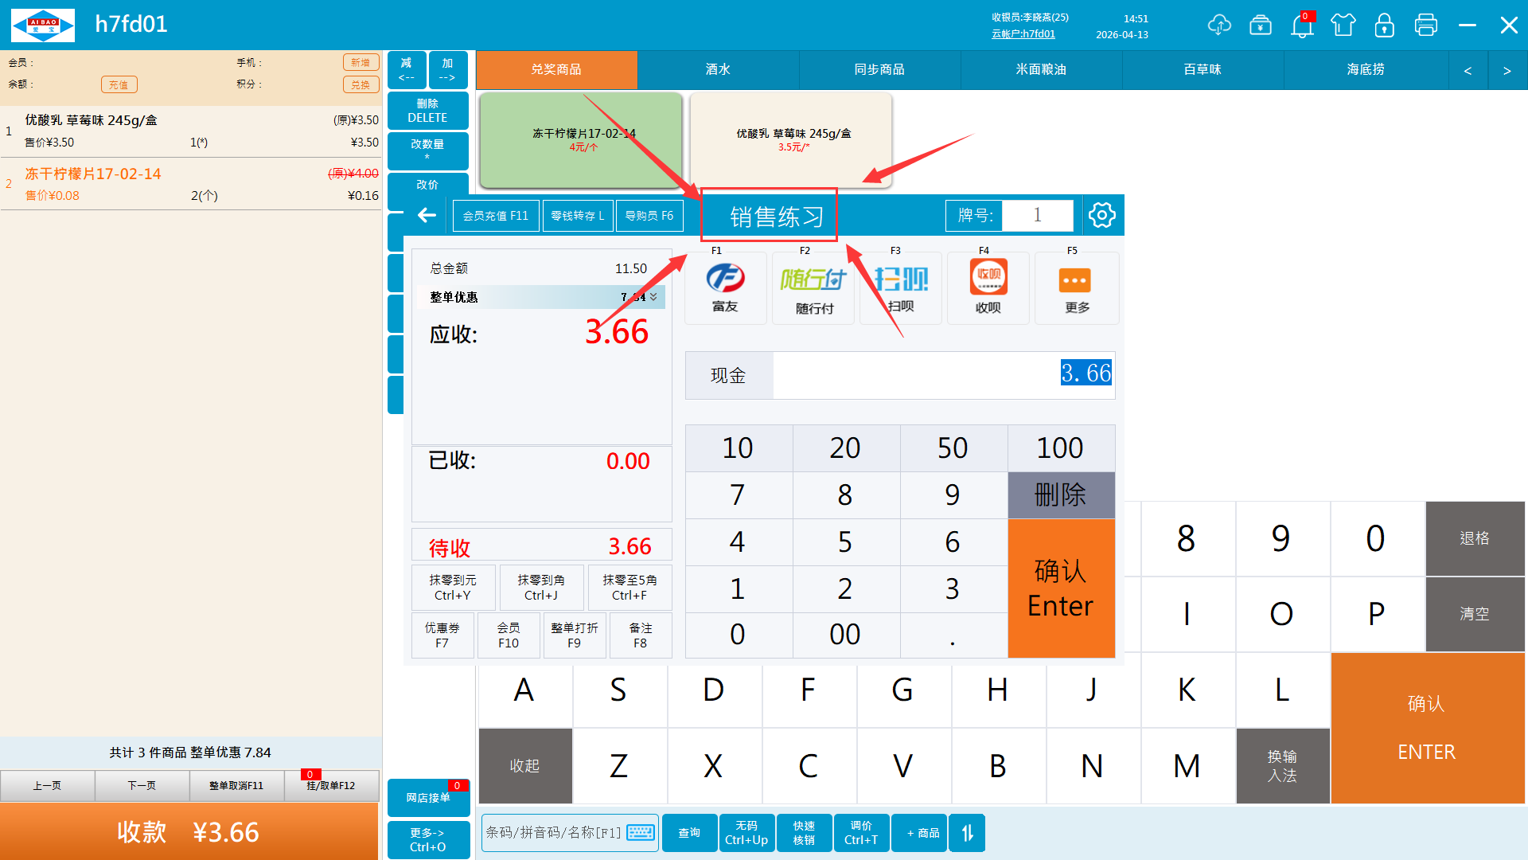This screenshot has height=860, width=1528.
Task: Switch to 米面粮油 category tab
Action: (x=1040, y=70)
